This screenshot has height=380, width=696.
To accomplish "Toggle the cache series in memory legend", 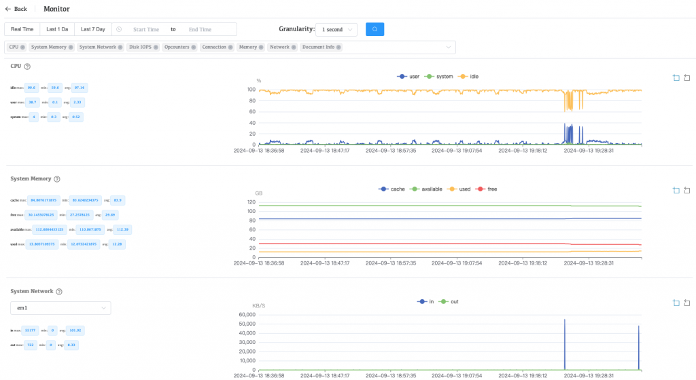I will pos(391,189).
